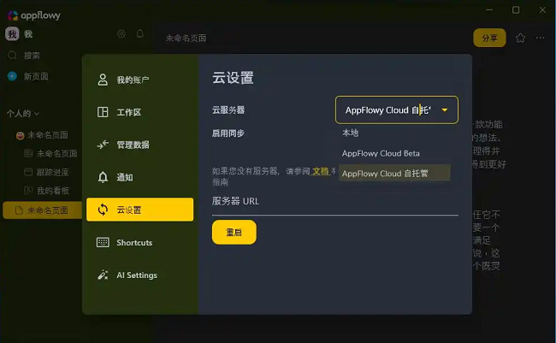Open the 文档 documentation link

(x=321, y=171)
